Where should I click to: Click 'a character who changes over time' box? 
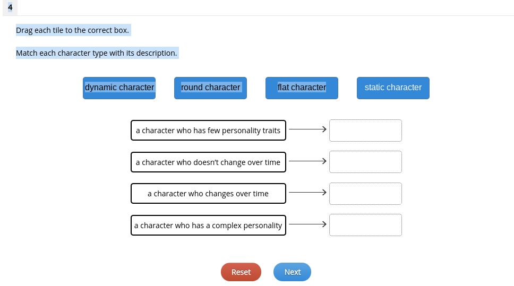tap(208, 194)
